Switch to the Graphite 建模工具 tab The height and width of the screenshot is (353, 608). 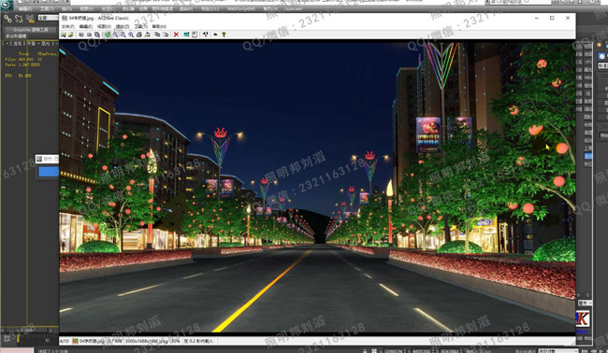pyautogui.click(x=31, y=30)
